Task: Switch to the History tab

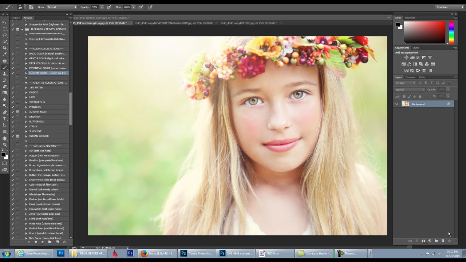Action: tap(16, 18)
